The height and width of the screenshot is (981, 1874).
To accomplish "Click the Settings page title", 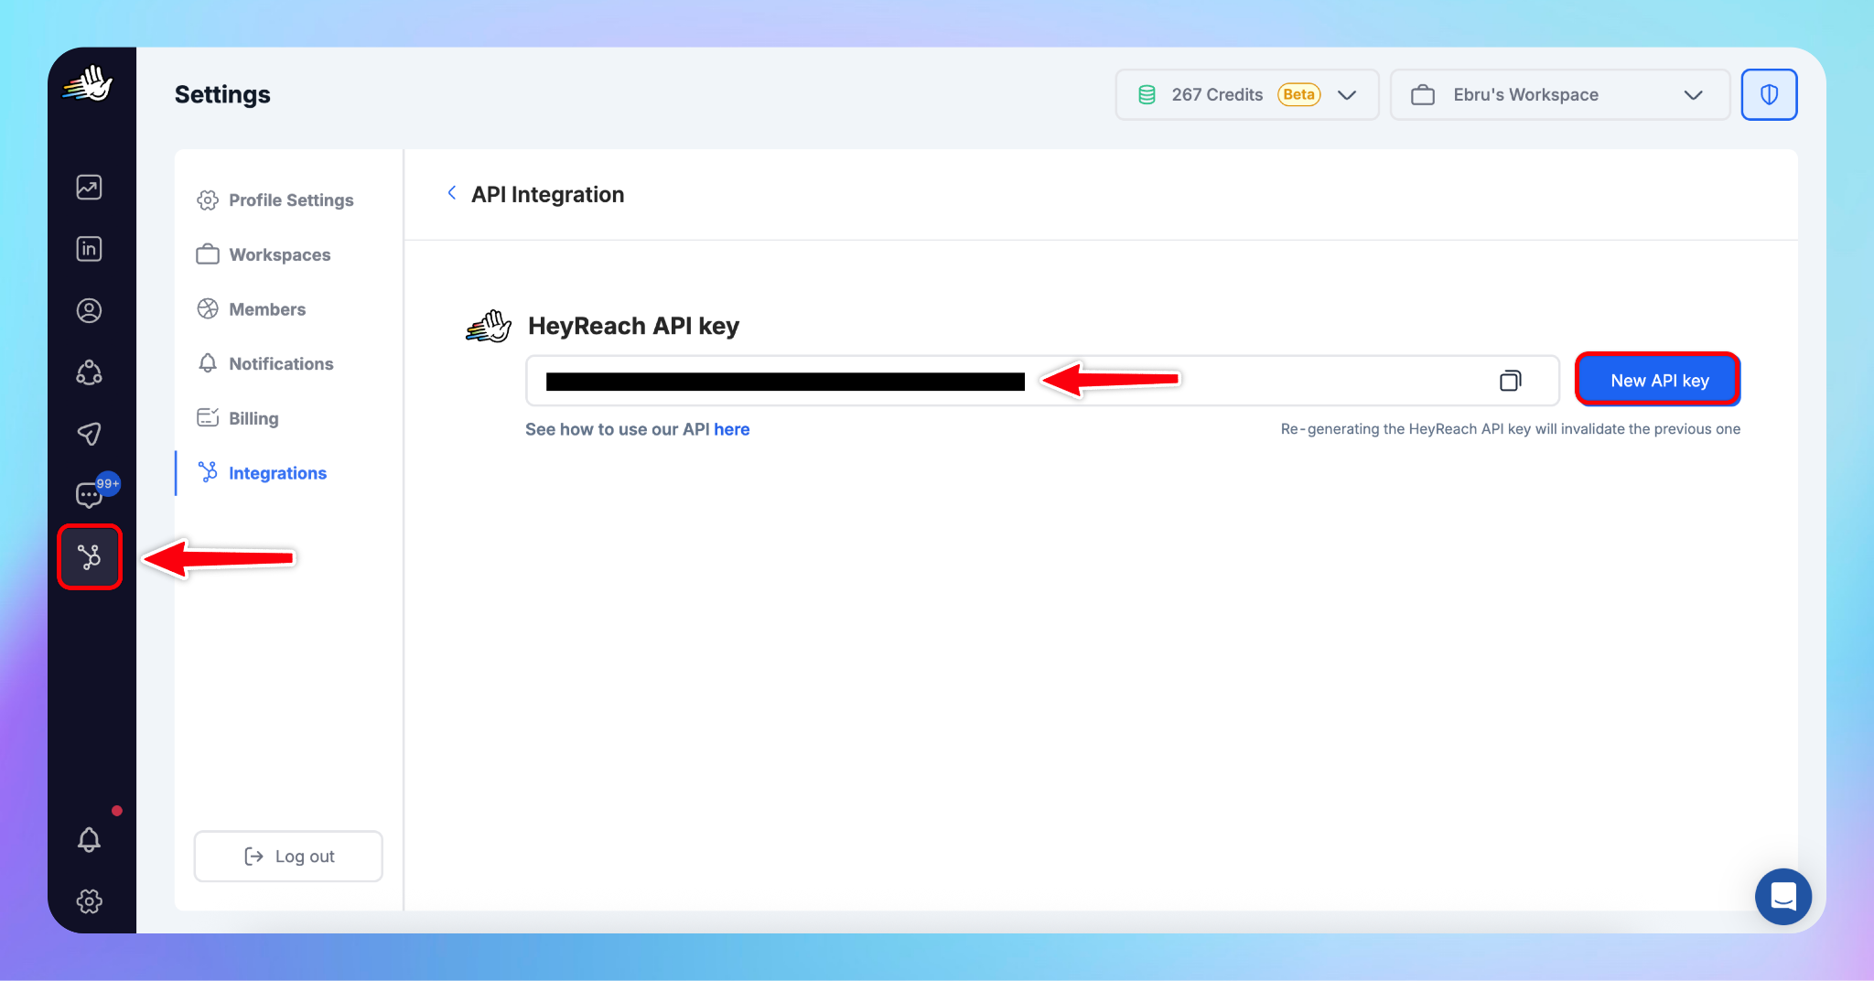I will (222, 94).
